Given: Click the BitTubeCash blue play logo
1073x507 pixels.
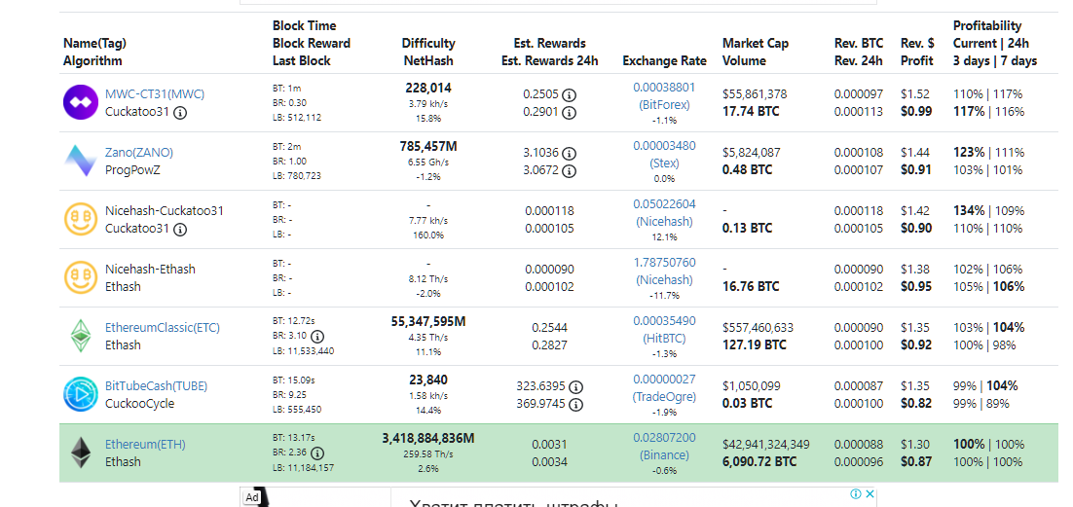Looking at the screenshot, I should pos(81,394).
